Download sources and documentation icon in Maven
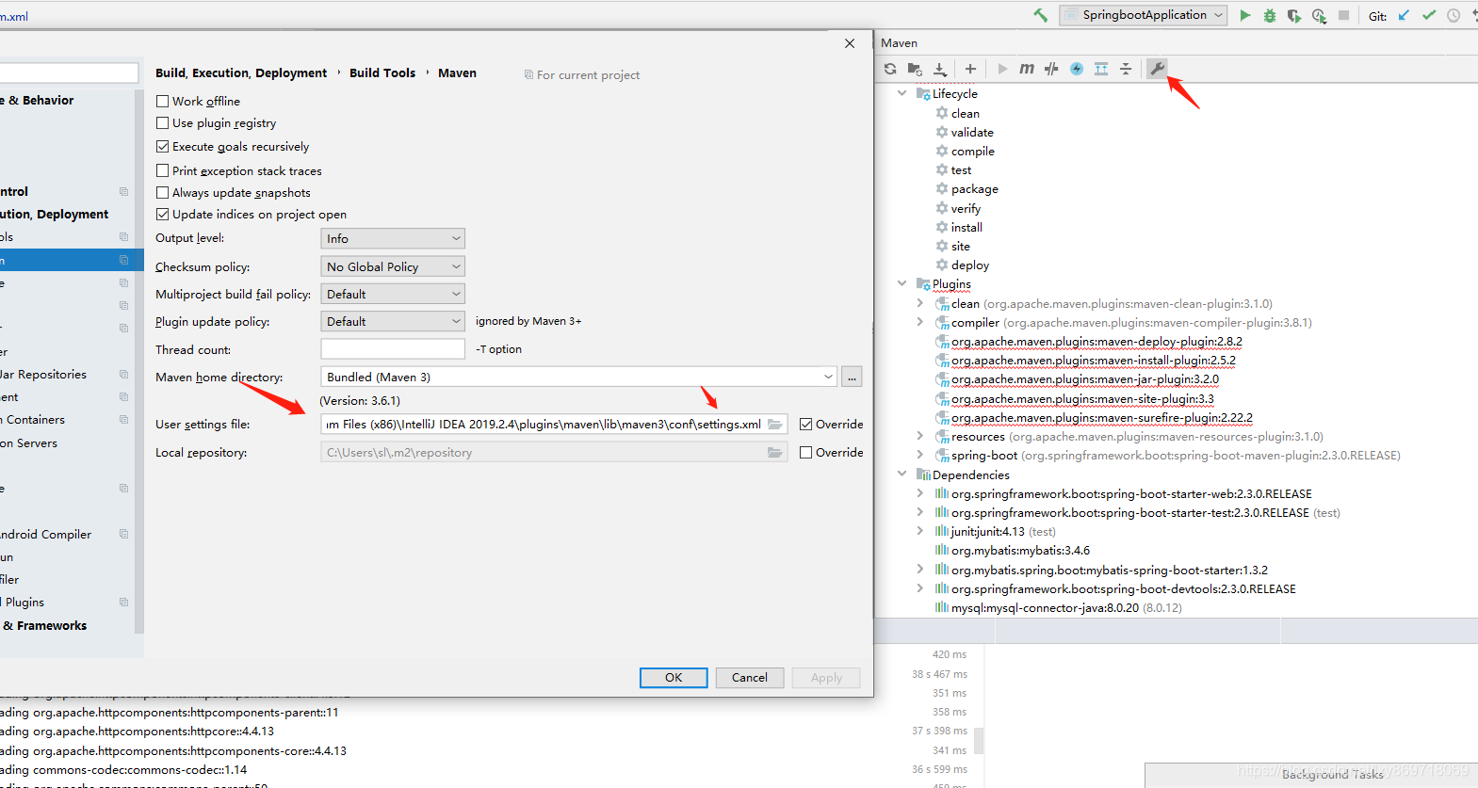The width and height of the screenshot is (1478, 788). click(940, 69)
